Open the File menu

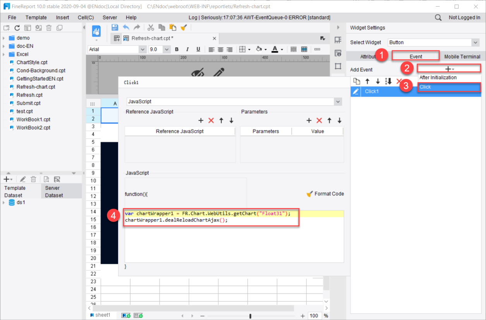point(12,17)
